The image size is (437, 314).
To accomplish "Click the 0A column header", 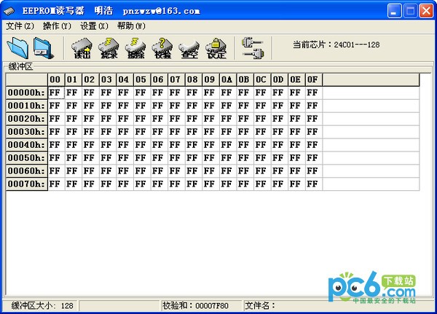I will [x=228, y=79].
